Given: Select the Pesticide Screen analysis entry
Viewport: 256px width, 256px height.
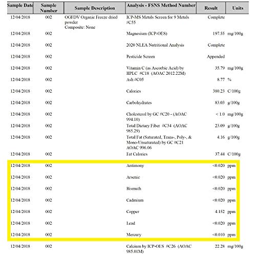Looking at the screenshot, I should pyautogui.click(x=140, y=57).
